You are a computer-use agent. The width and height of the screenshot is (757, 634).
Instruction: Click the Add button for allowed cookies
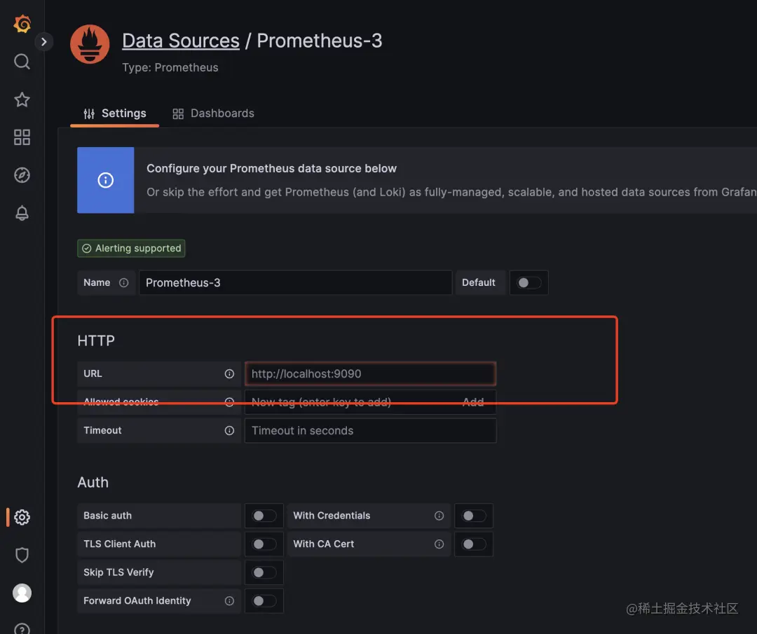473,402
